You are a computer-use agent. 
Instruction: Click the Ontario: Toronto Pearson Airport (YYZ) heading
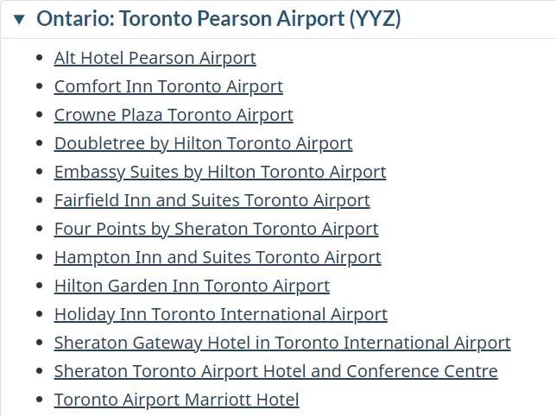coord(218,19)
